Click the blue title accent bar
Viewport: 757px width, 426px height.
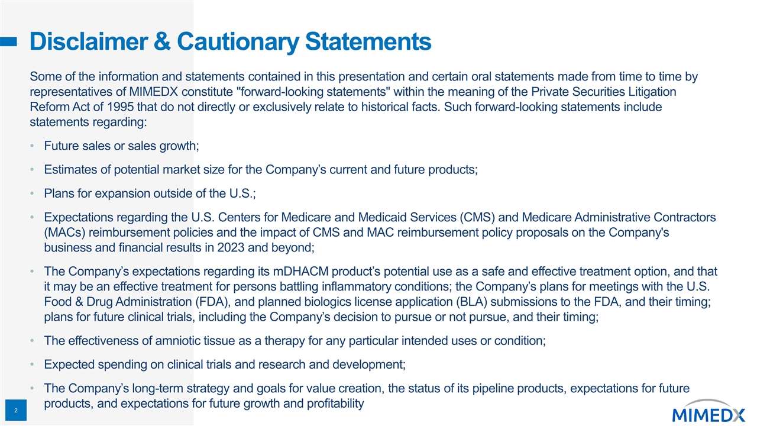point(8,41)
